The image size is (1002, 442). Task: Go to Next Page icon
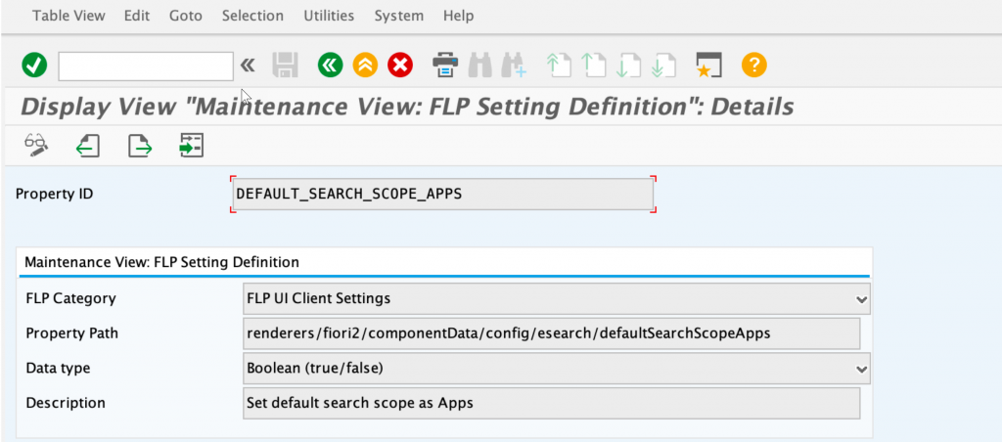[628, 66]
